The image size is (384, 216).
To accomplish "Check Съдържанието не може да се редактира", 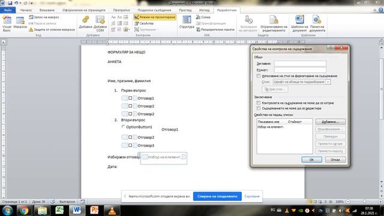I will [x=259, y=108].
